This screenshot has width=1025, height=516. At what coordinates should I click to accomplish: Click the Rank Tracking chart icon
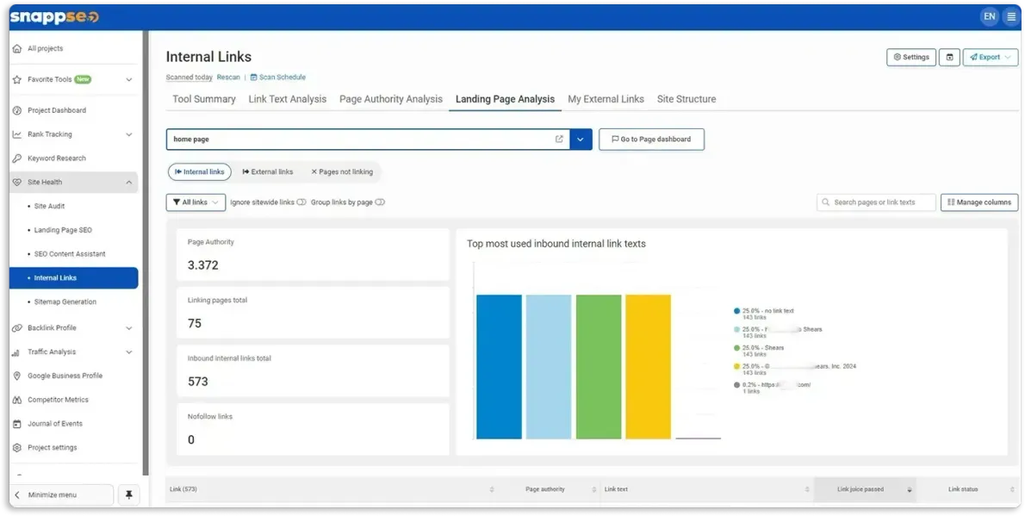tap(17, 134)
